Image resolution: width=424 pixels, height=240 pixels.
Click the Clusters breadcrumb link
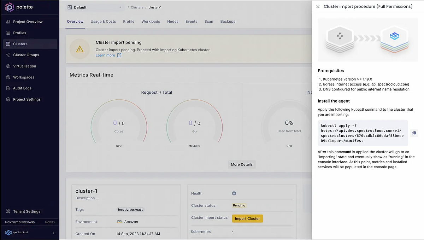click(x=137, y=7)
